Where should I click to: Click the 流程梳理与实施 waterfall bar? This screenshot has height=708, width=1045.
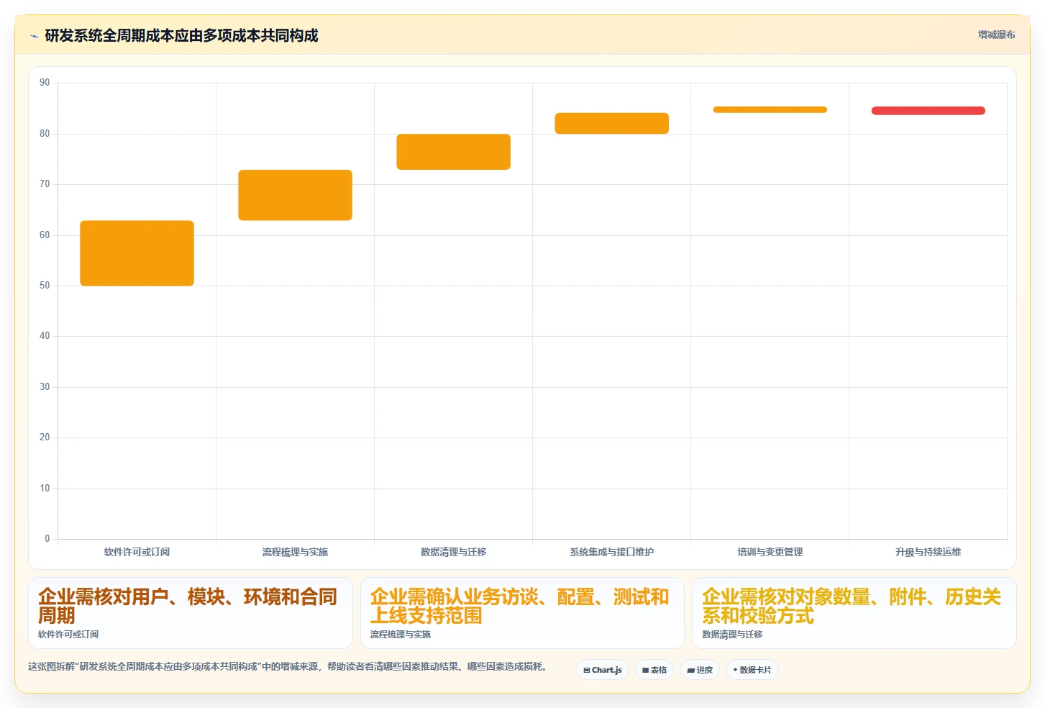(295, 195)
